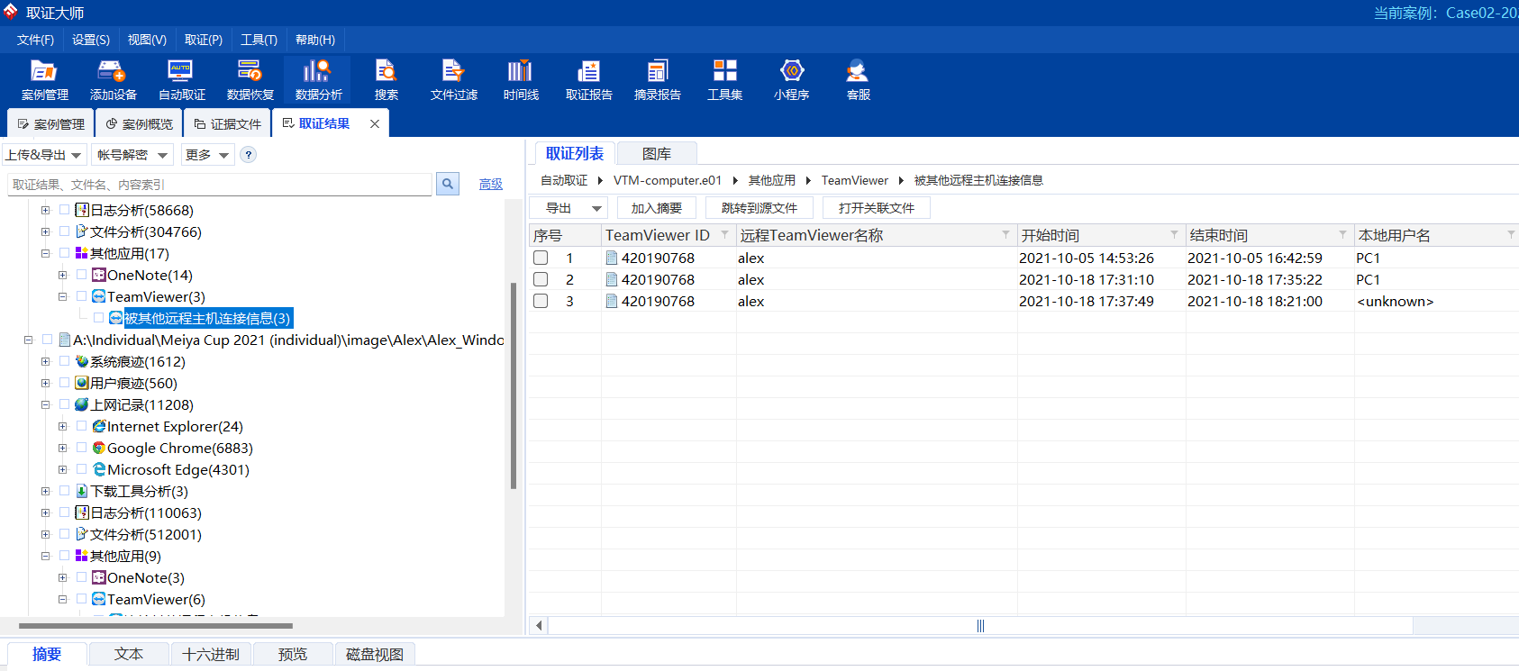1519x671 pixels.
Task: Click the Google Chrome(6883) icon in the tree
Action: [x=99, y=448]
